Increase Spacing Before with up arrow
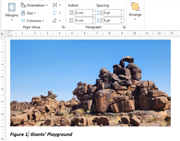The height and width of the screenshot is (141, 180). click(x=121, y=12)
